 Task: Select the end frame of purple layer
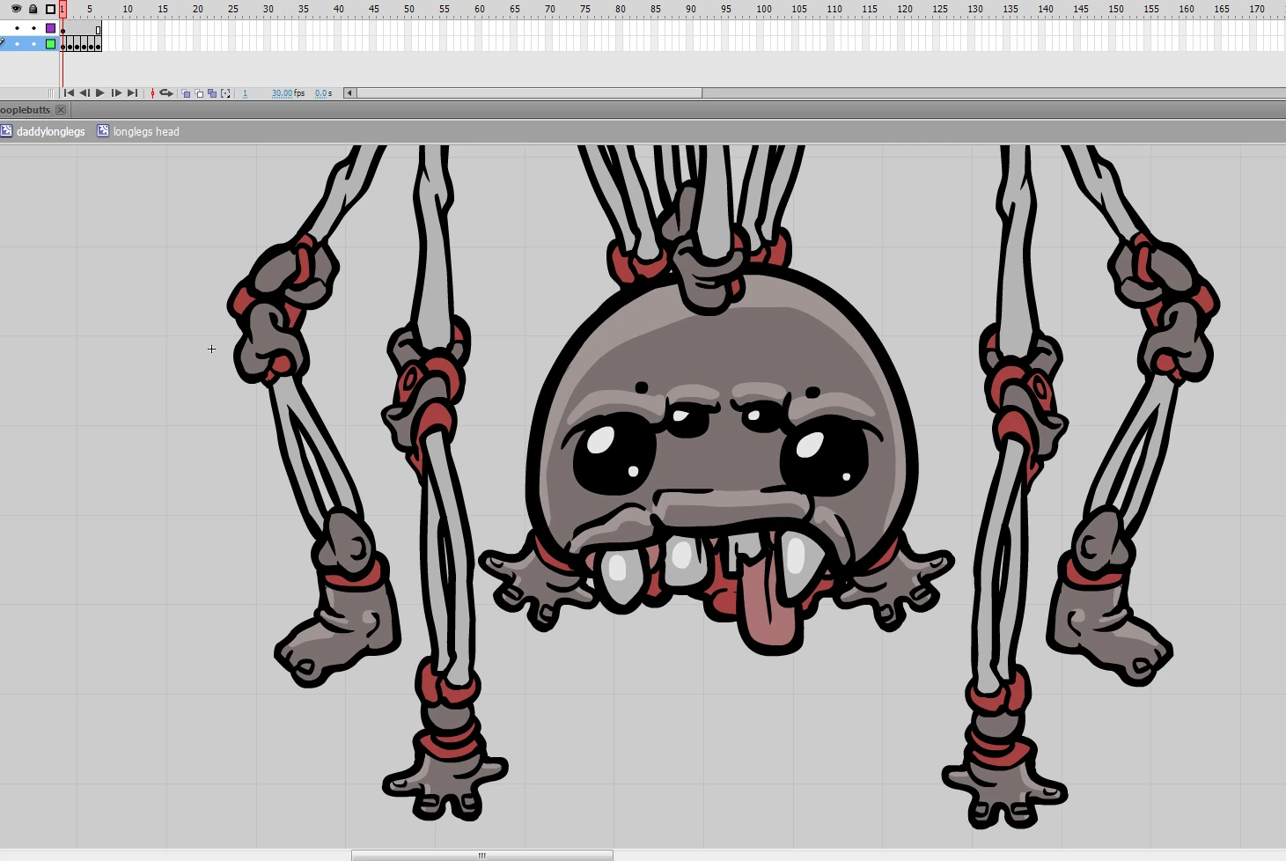pyautogui.click(x=98, y=29)
